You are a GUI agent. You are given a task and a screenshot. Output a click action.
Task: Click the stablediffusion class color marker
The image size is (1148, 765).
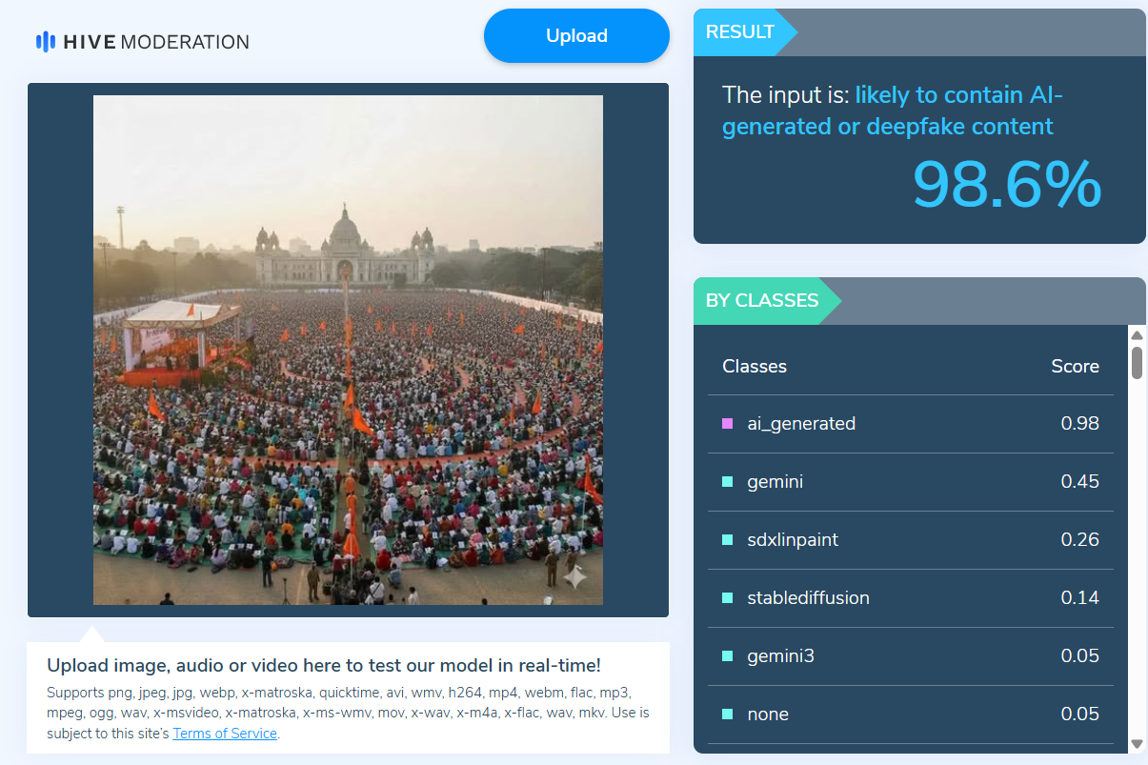[x=728, y=598]
